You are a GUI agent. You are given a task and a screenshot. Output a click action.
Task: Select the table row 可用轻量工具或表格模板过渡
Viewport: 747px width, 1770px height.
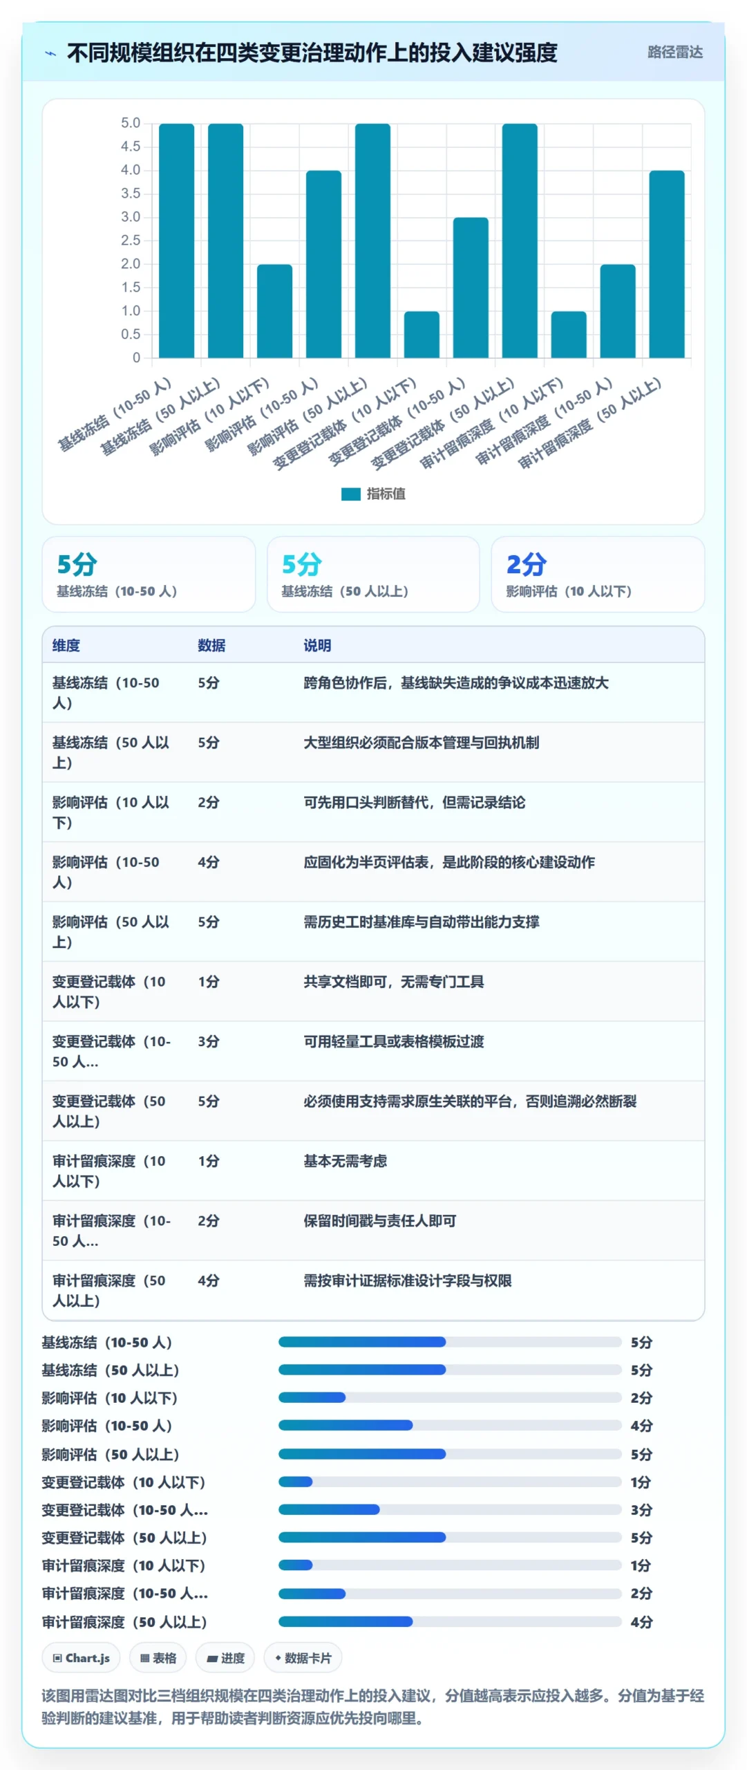373,1052
